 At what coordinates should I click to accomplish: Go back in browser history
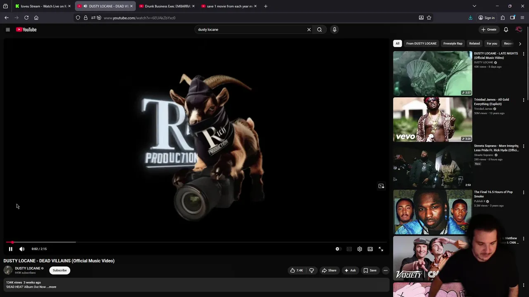7,18
